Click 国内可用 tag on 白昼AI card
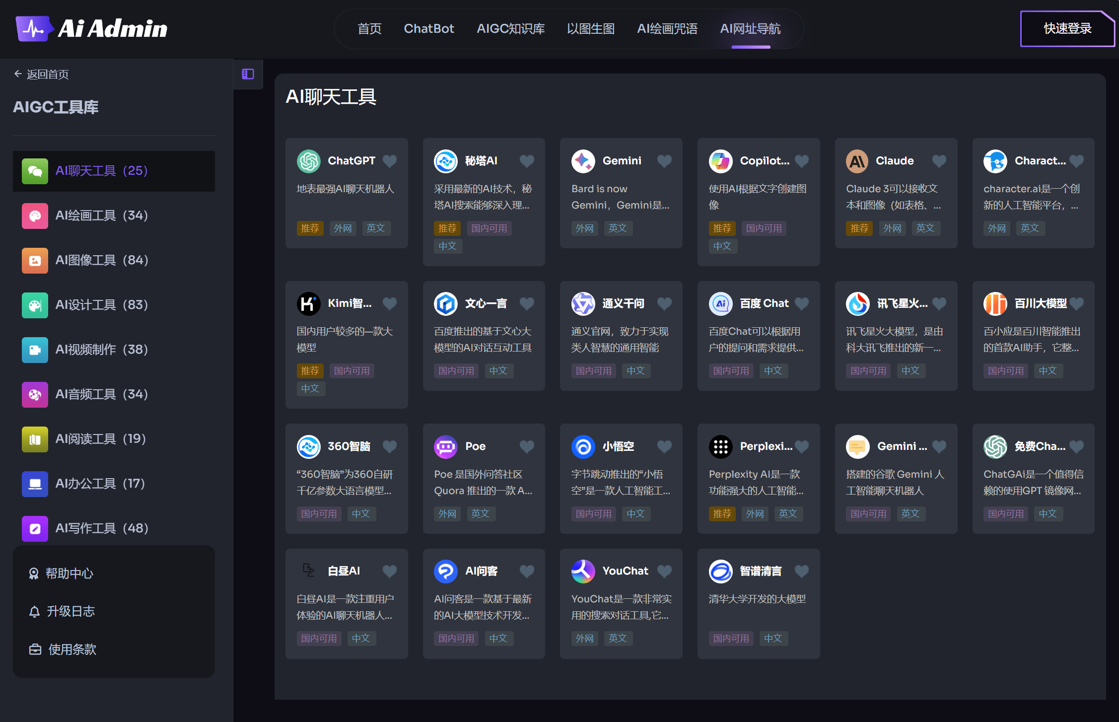 click(319, 639)
